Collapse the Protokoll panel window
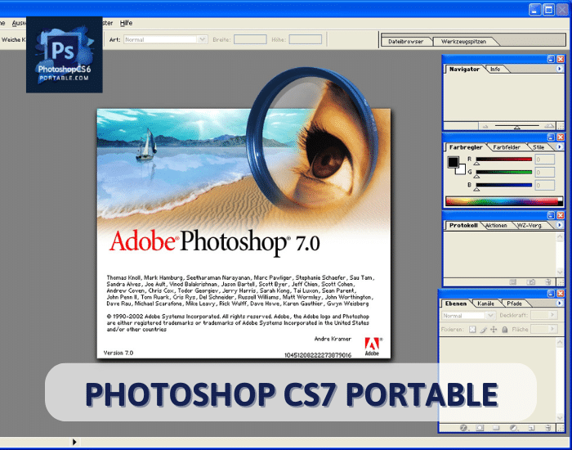This screenshot has height=450, width=572. tap(551, 215)
